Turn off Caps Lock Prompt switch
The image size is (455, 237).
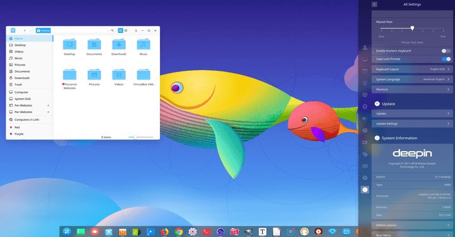(446, 59)
